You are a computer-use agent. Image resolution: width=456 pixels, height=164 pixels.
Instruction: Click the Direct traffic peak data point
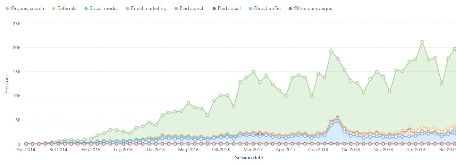coord(337,121)
